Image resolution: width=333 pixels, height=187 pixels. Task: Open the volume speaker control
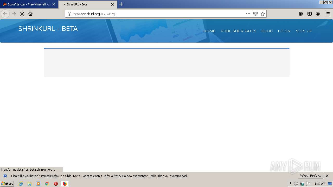click(x=296, y=184)
